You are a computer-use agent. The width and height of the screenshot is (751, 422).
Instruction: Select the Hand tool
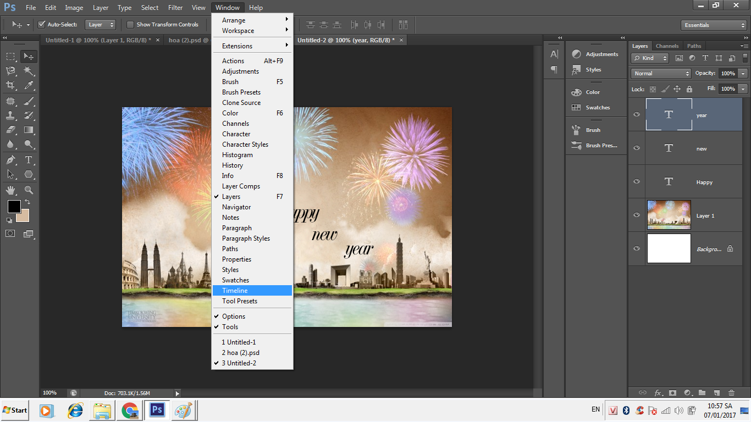(10, 190)
